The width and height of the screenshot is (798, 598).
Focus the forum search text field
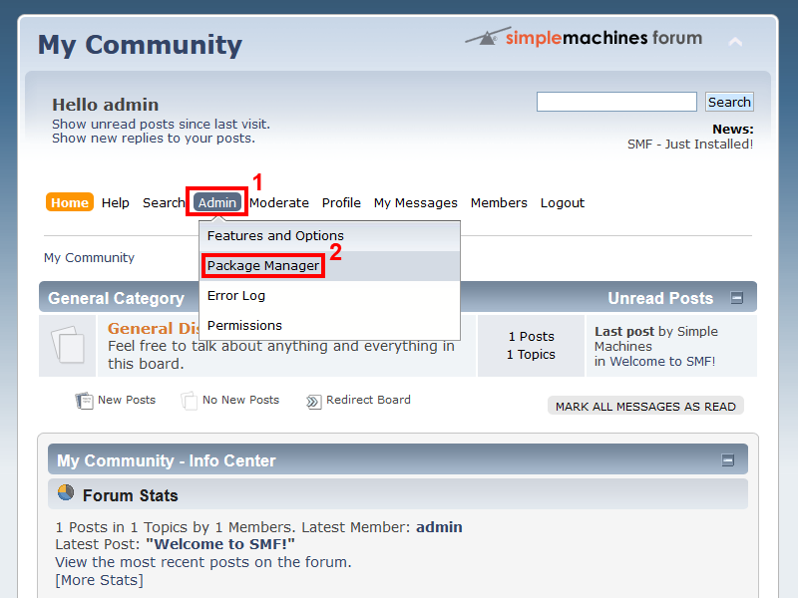point(616,102)
